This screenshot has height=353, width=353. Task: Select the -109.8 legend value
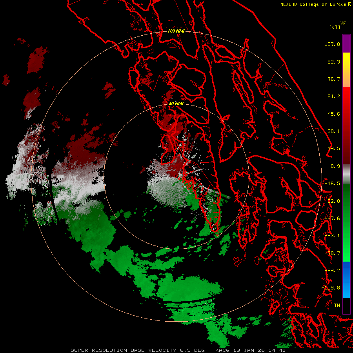(x=331, y=288)
